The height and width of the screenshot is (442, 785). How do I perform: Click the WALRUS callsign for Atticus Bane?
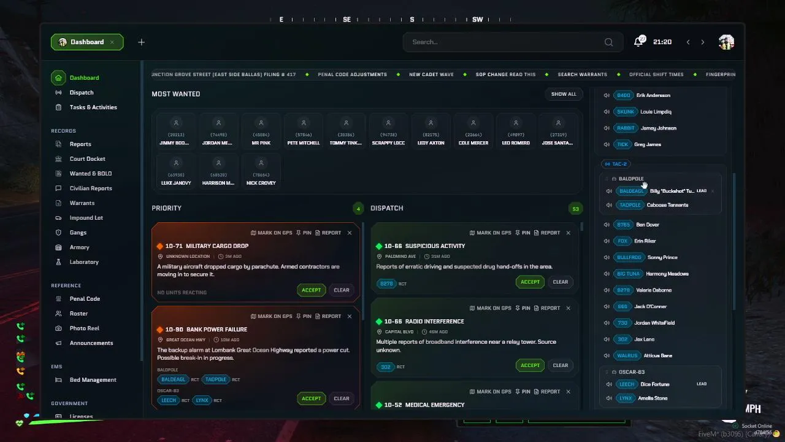[627, 355]
